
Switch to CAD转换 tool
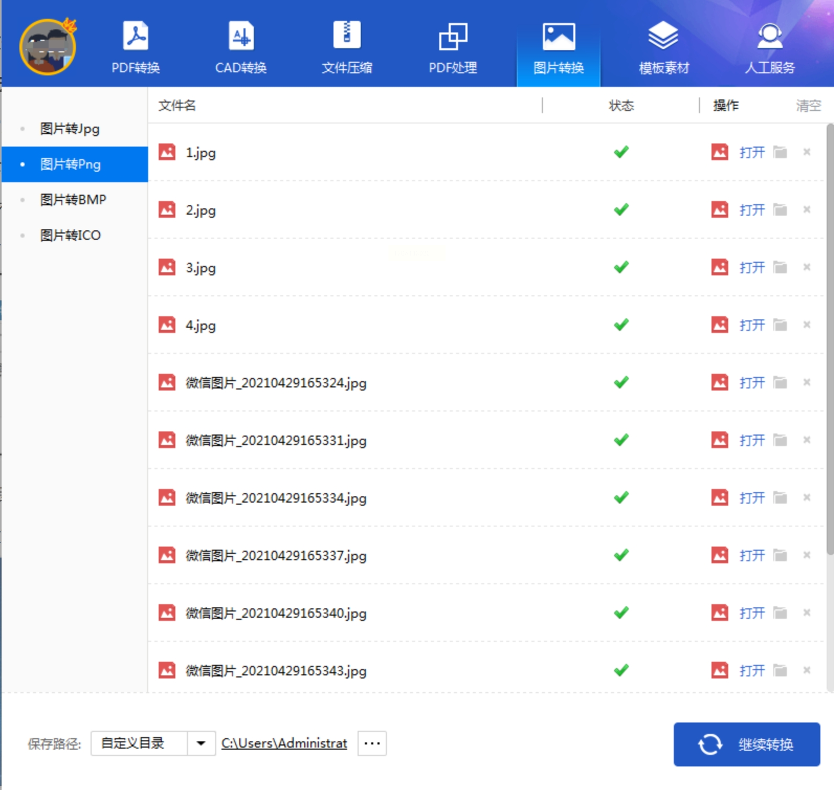(x=241, y=47)
